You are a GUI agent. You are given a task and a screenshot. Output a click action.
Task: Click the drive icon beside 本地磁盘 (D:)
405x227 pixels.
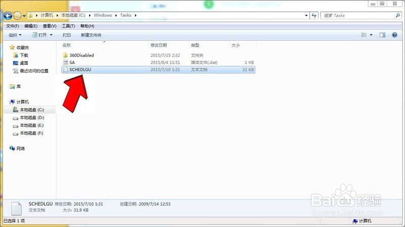coord(16,118)
